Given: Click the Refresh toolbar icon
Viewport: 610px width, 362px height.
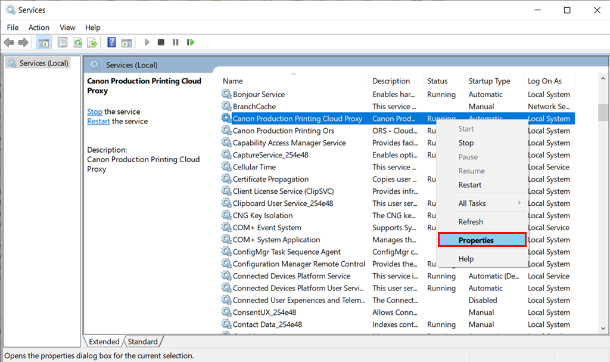Looking at the screenshot, I should click(x=77, y=42).
